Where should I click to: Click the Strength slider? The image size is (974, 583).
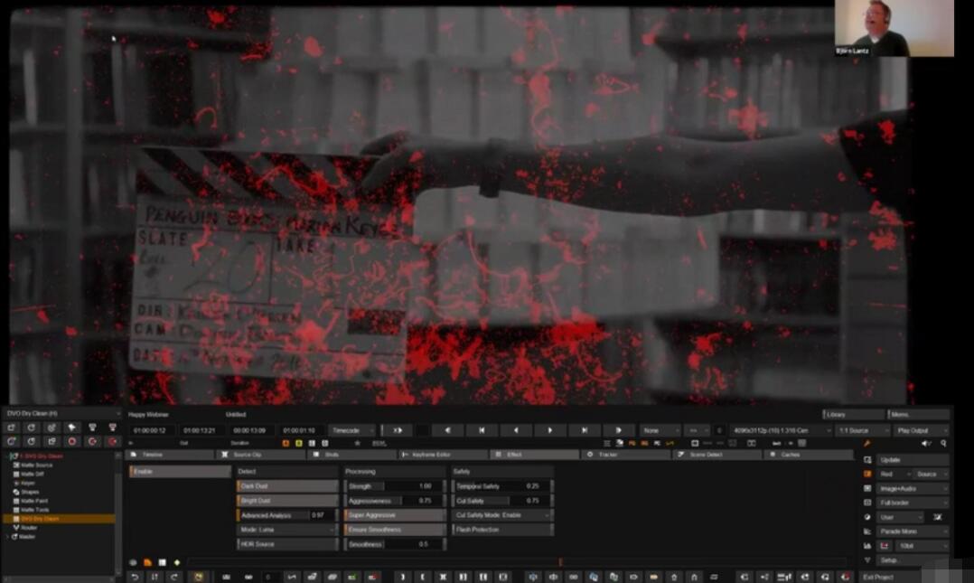pos(395,486)
